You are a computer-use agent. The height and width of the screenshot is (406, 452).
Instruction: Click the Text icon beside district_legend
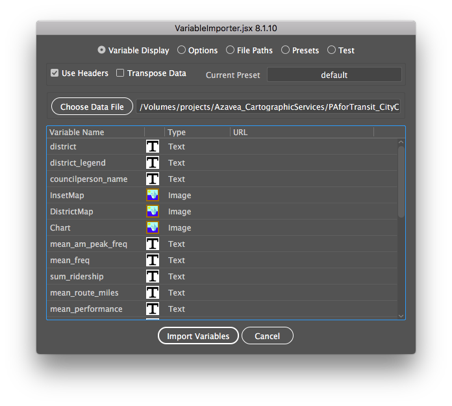click(153, 163)
